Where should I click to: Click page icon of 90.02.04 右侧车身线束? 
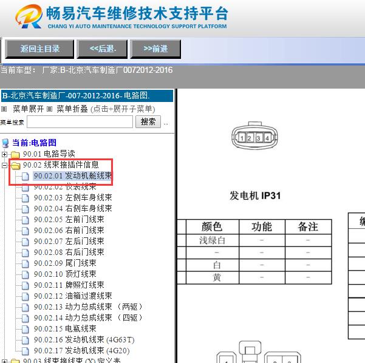[x=26, y=209]
